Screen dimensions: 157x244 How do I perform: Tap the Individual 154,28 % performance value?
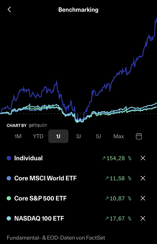117,158
